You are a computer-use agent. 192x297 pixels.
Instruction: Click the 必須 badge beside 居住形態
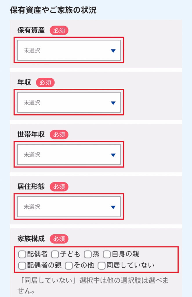click(59, 187)
